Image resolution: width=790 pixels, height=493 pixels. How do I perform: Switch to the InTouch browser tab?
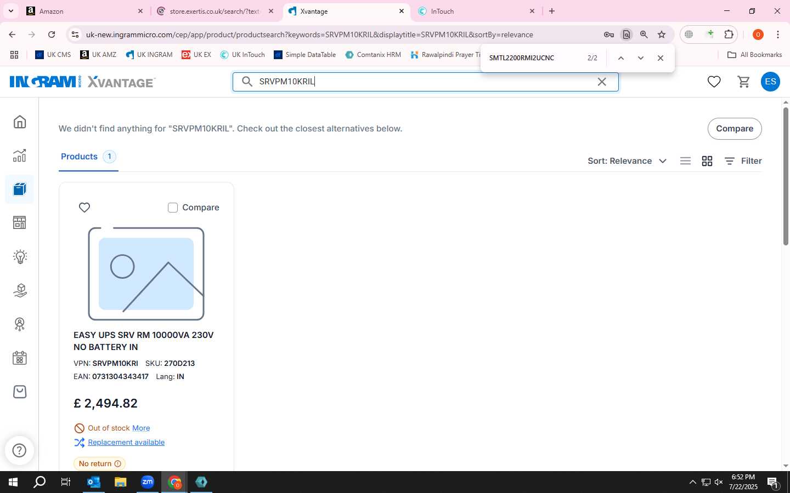pyautogui.click(x=476, y=11)
